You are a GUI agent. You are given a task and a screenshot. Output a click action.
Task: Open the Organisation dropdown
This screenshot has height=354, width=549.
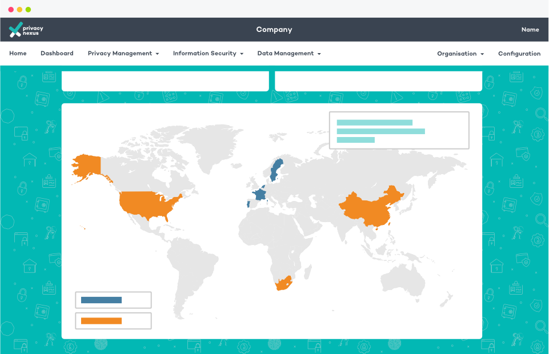click(x=460, y=54)
